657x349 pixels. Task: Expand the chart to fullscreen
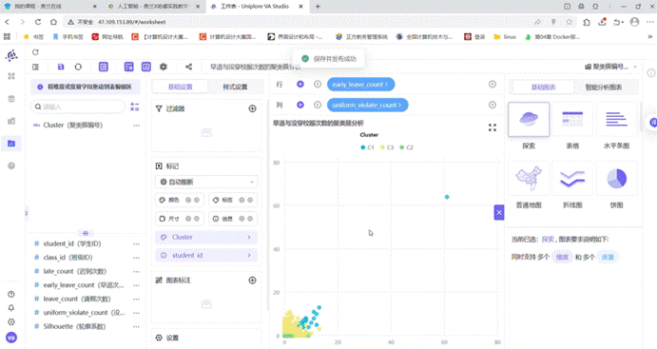tap(493, 127)
